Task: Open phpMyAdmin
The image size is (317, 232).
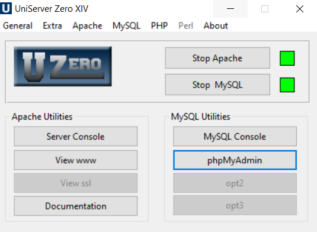Action: [235, 160]
